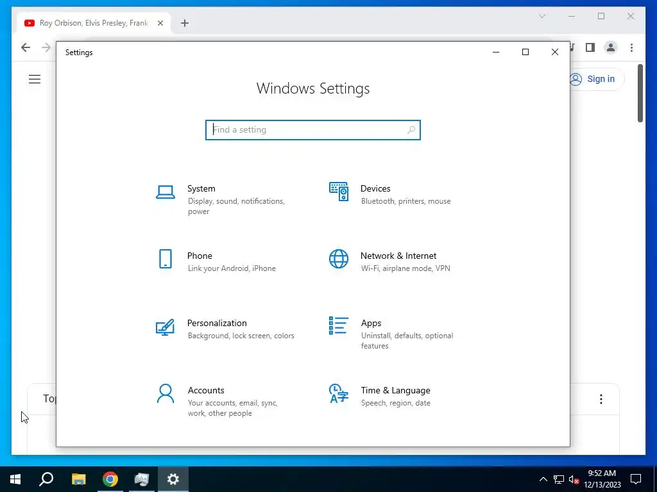Image resolution: width=657 pixels, height=492 pixels.
Task: Maximize the Chrome window
Action: (601, 16)
